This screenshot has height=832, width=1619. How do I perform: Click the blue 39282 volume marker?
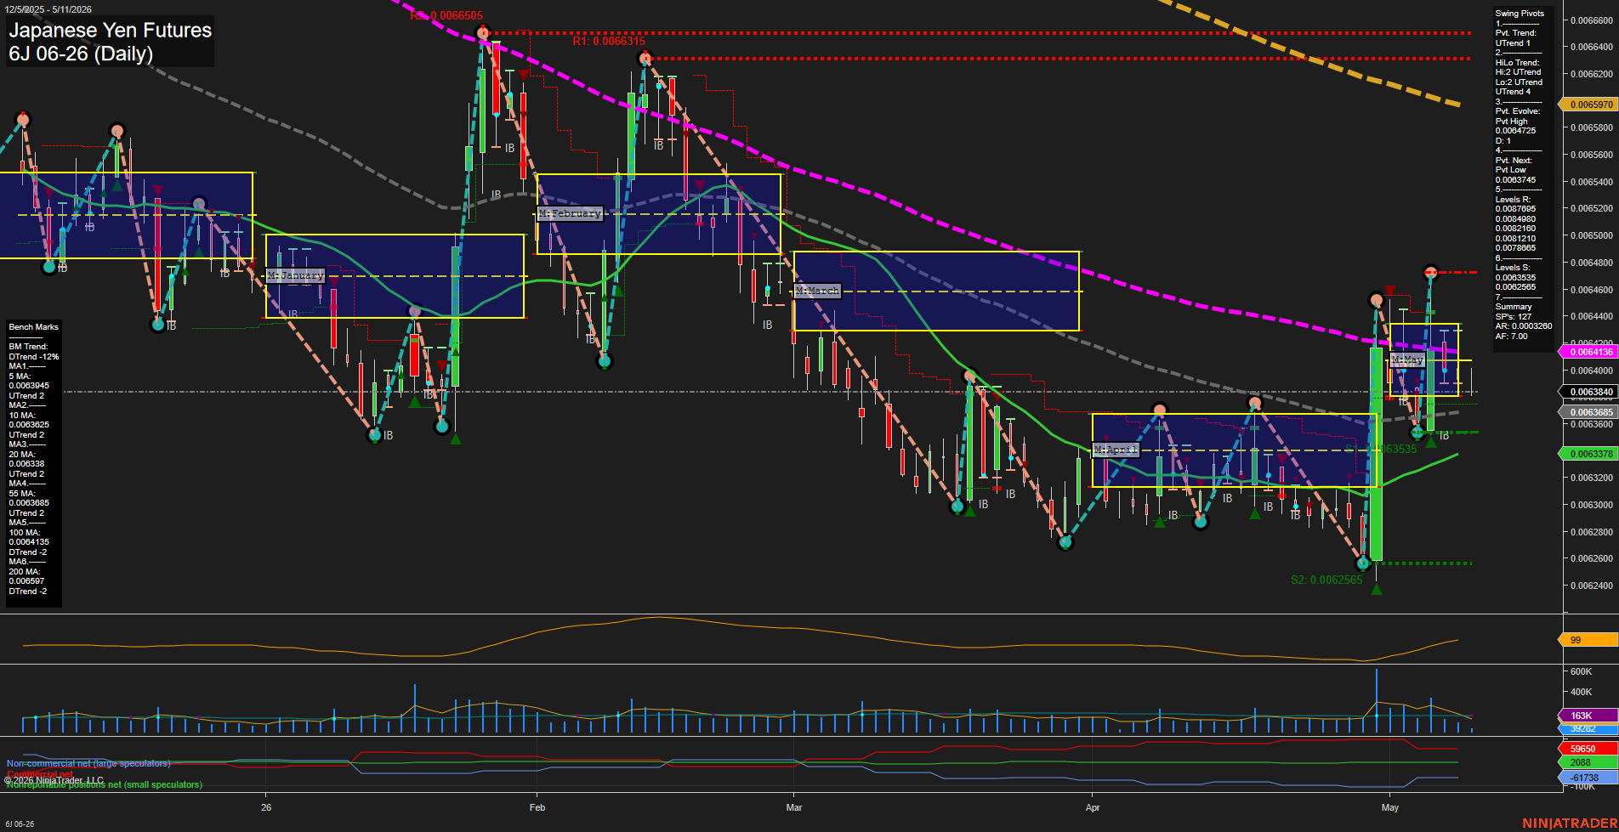[1588, 728]
